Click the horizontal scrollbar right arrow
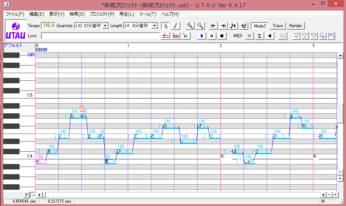Viewport: 346px width, 206px height. tap(323, 195)
